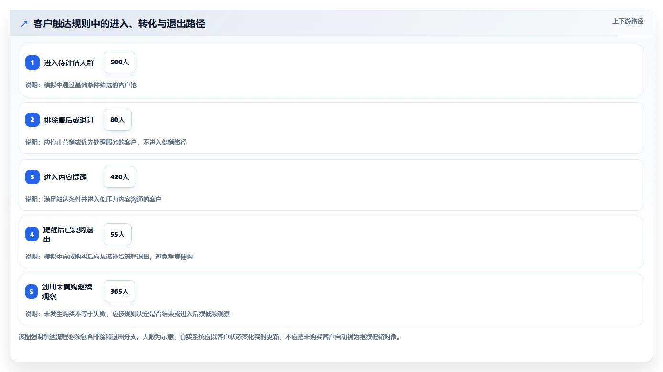The width and height of the screenshot is (663, 372).
Task: Click the 365人 count chip
Action: tap(119, 291)
